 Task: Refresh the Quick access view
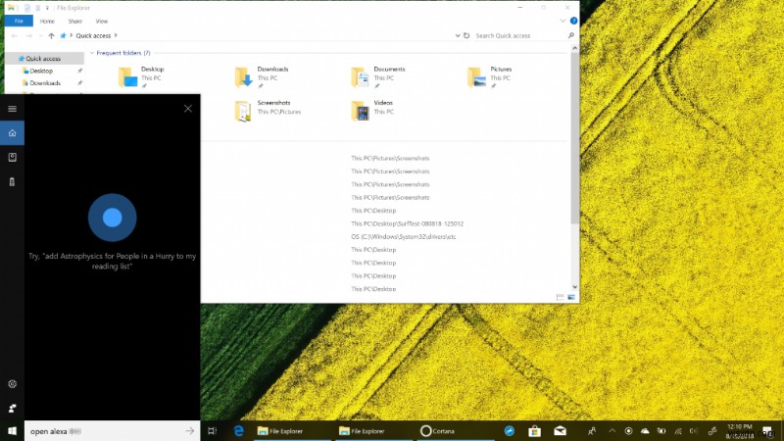466,35
